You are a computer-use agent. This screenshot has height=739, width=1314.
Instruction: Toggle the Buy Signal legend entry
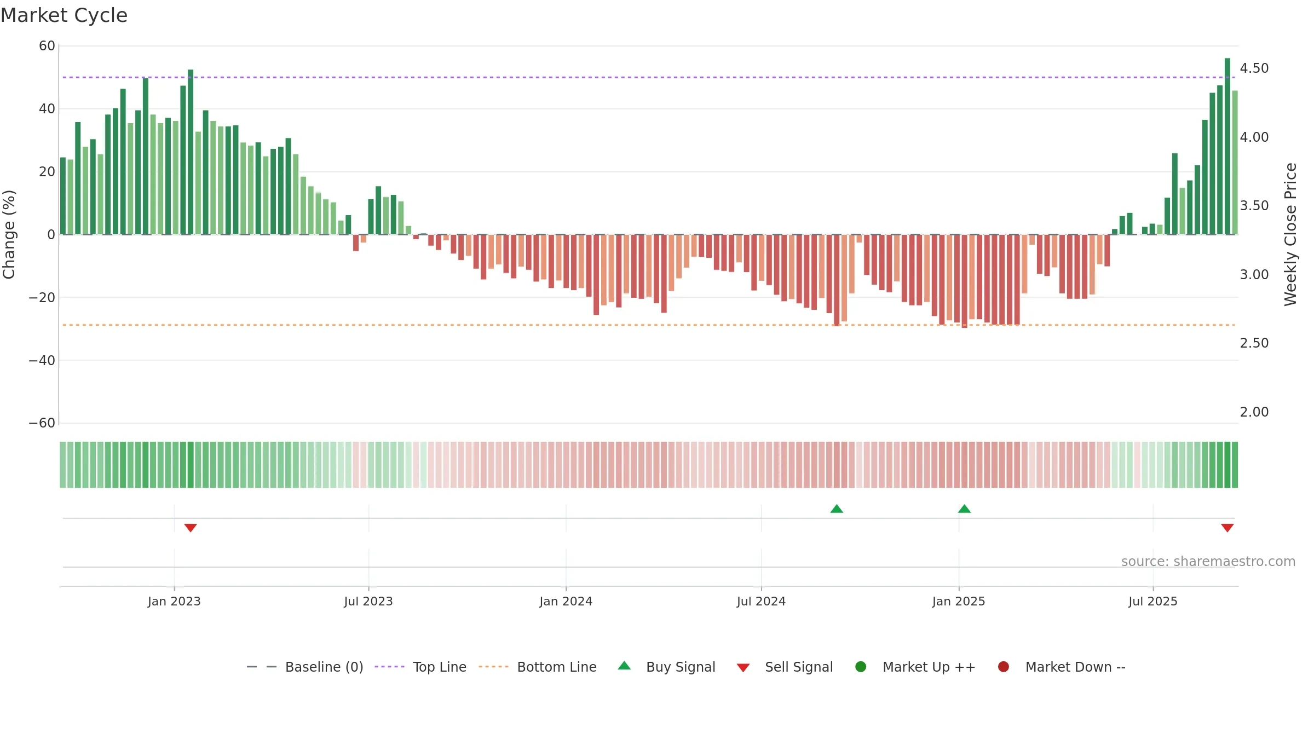point(666,667)
